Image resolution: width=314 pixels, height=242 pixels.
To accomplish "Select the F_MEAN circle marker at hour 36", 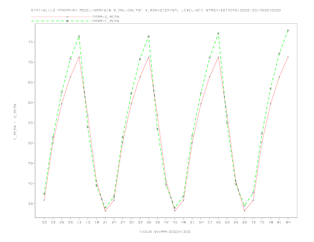I will click(x=149, y=36).
